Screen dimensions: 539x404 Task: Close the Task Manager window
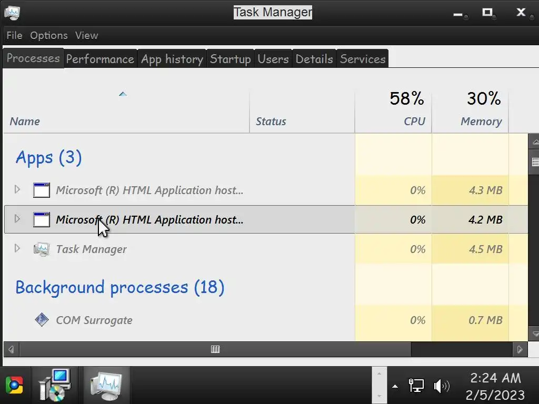click(x=521, y=13)
